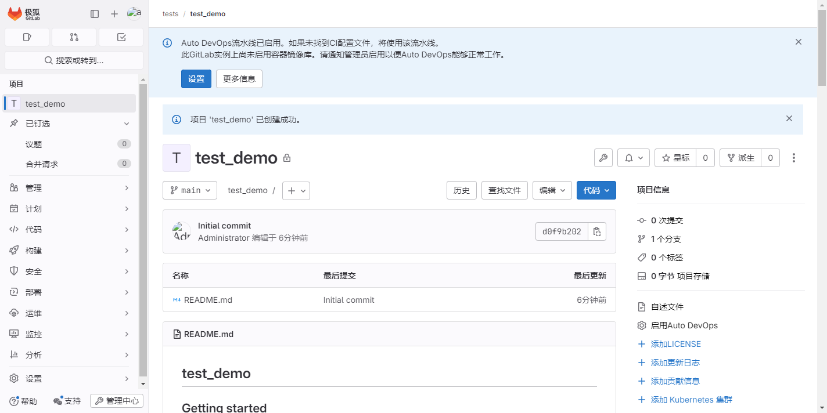
Task: Click the search or jump-to field
Action: (74, 60)
